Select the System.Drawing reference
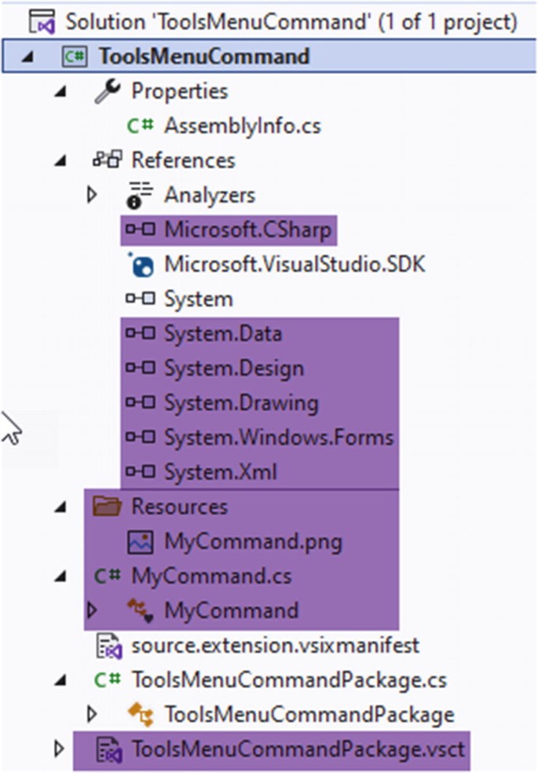 tap(240, 403)
